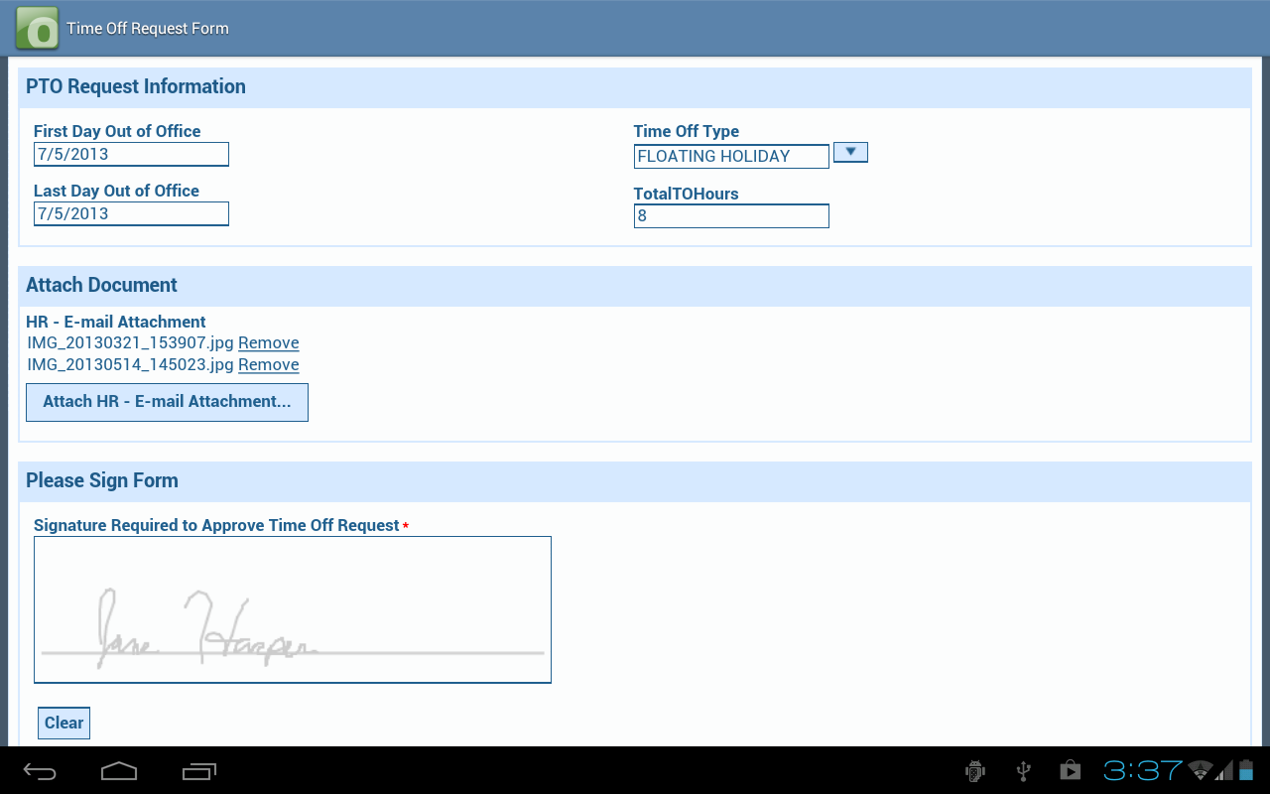Tap the battery indicator icon
This screenshot has height=794, width=1270.
pyautogui.click(x=1247, y=770)
